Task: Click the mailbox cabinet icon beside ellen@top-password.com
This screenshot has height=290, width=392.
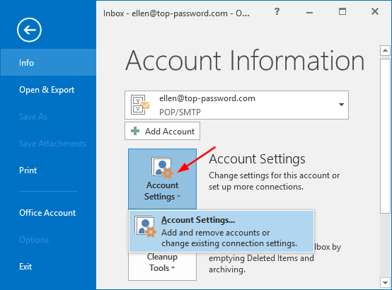Action: (140, 105)
